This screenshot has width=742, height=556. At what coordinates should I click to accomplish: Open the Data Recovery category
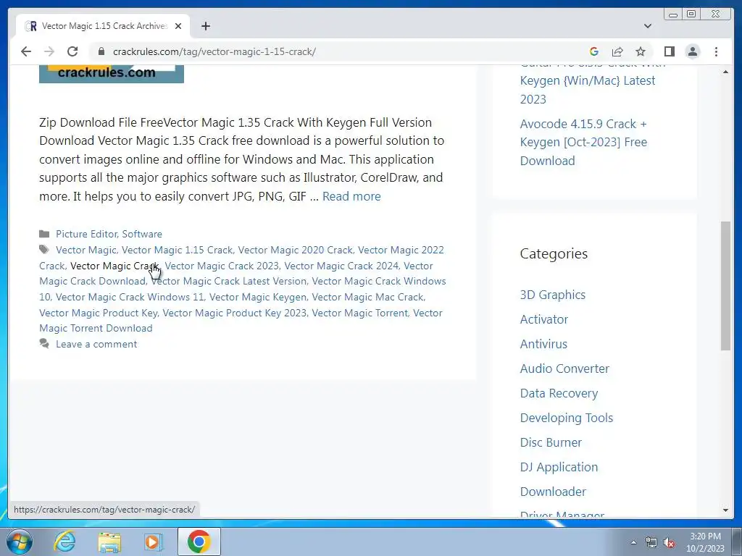559,393
